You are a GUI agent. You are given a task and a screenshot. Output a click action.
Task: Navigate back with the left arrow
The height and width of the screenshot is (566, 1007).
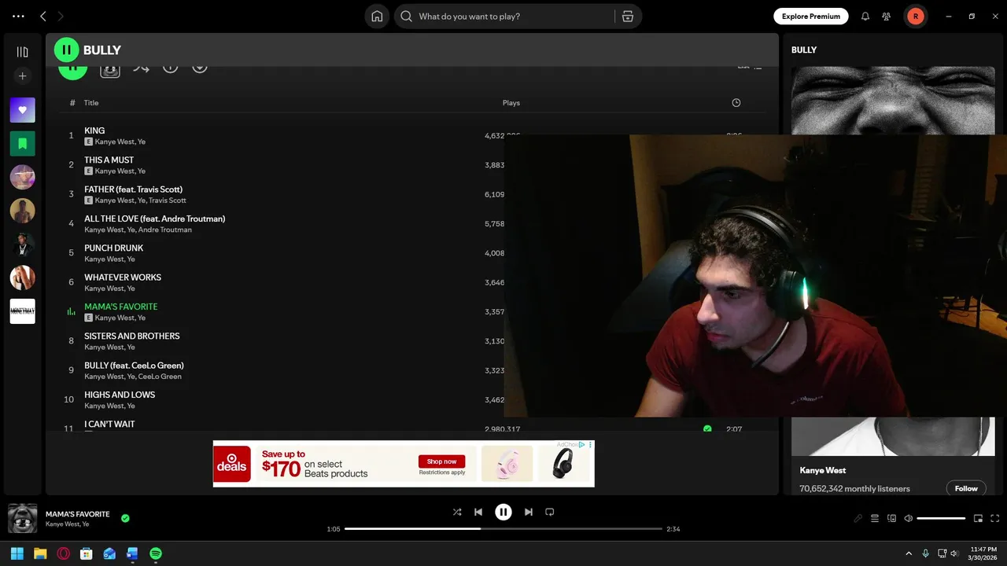tap(43, 17)
